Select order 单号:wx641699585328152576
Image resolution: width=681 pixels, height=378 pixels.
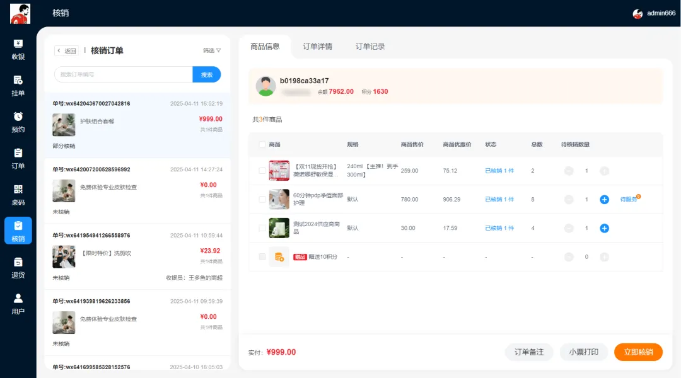(137, 364)
